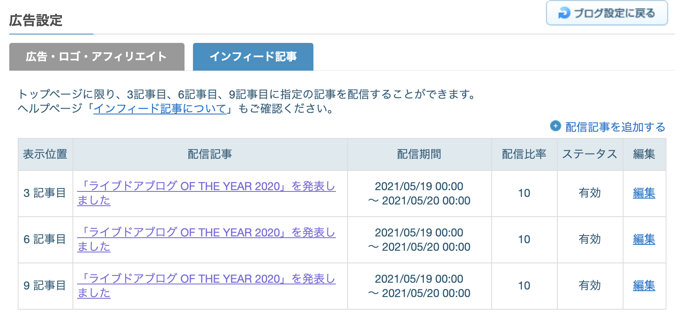Click the 配信期間 column header
Viewport: 685px width, 329px height.
pyautogui.click(x=419, y=154)
